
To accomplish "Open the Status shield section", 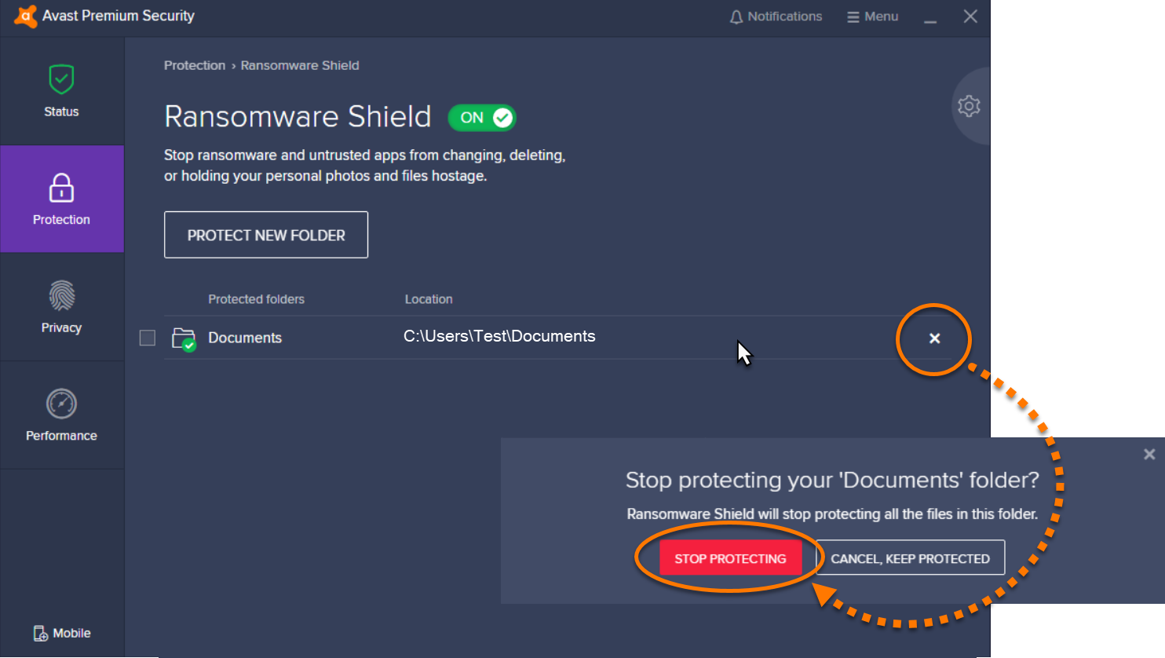I will tap(61, 92).
